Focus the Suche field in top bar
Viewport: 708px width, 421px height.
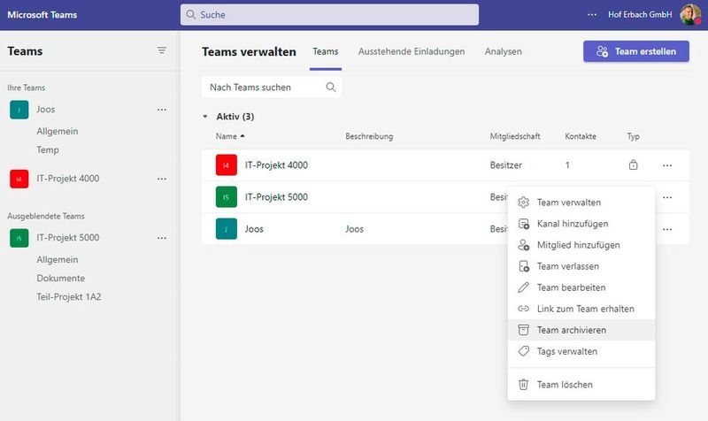click(329, 14)
